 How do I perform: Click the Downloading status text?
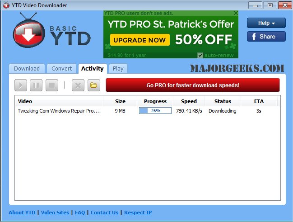(x=223, y=111)
